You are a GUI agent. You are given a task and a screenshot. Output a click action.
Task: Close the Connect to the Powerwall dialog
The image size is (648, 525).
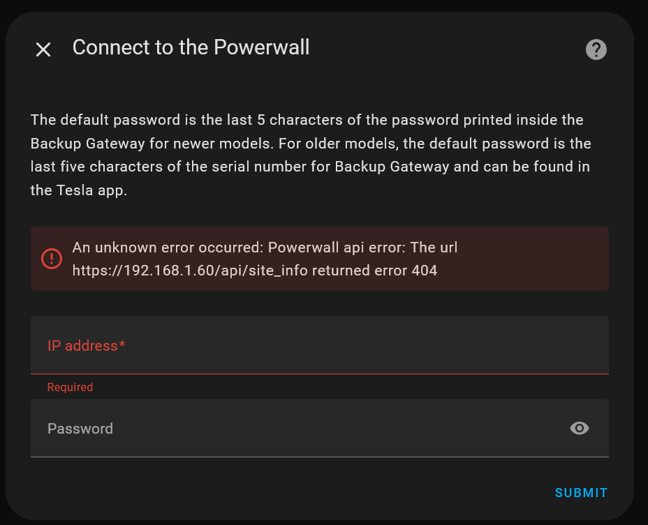pos(43,50)
